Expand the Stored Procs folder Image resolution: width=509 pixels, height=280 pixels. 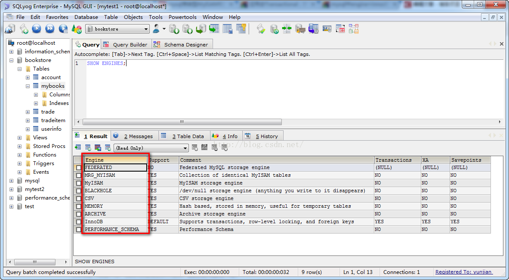(x=19, y=146)
